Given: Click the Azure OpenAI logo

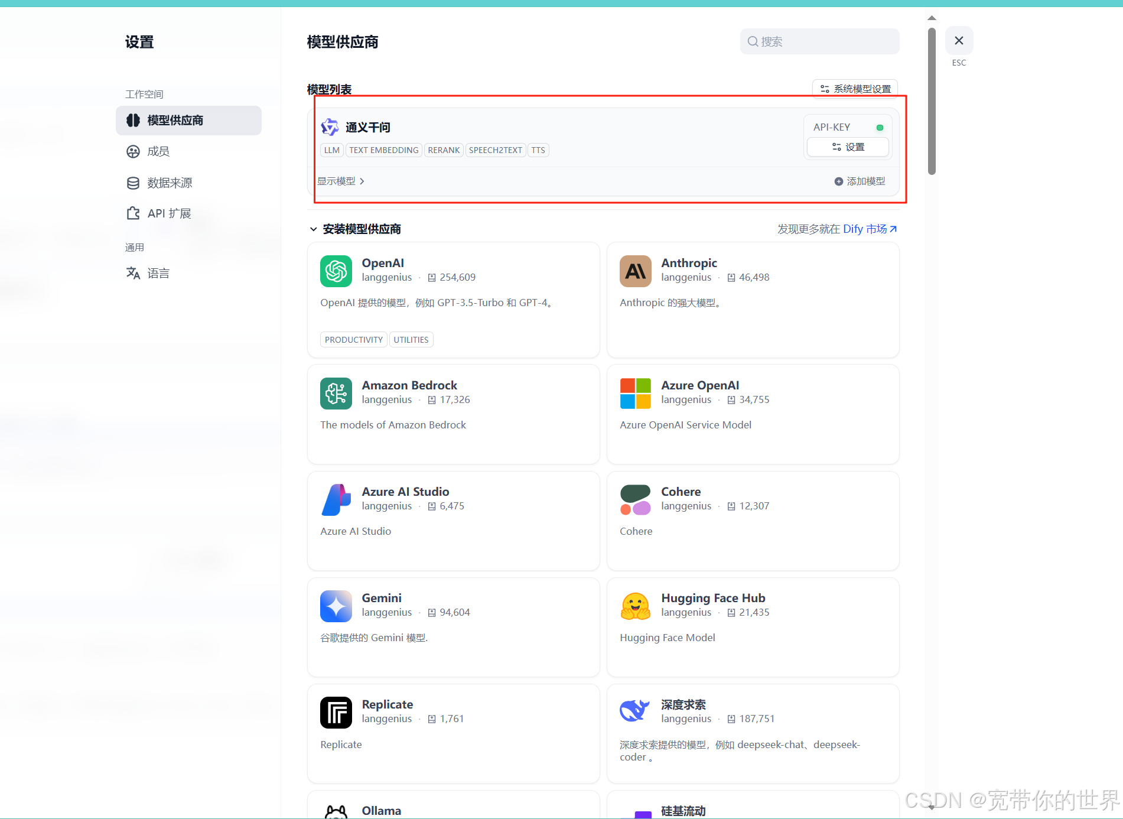Looking at the screenshot, I should coord(636,394).
